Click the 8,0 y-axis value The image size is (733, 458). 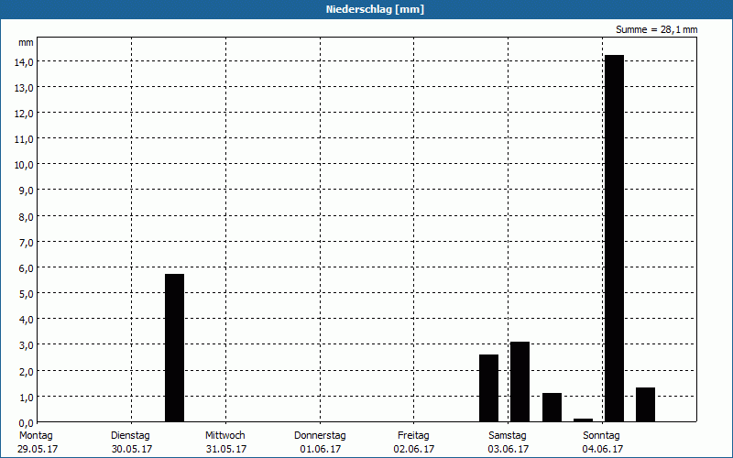click(26, 217)
